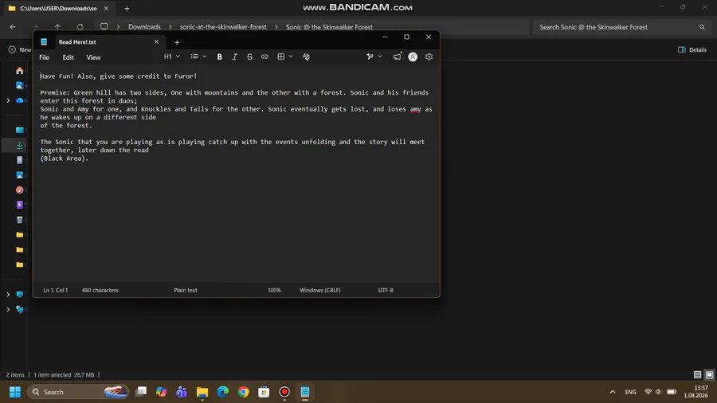Click the Explorer address bar monitor icon
Screen dimensions: 717x403
(x=104, y=27)
